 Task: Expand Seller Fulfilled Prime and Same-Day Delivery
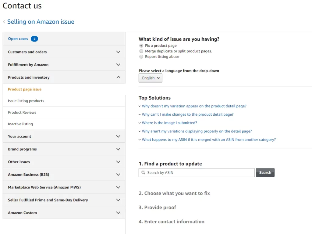(64, 200)
